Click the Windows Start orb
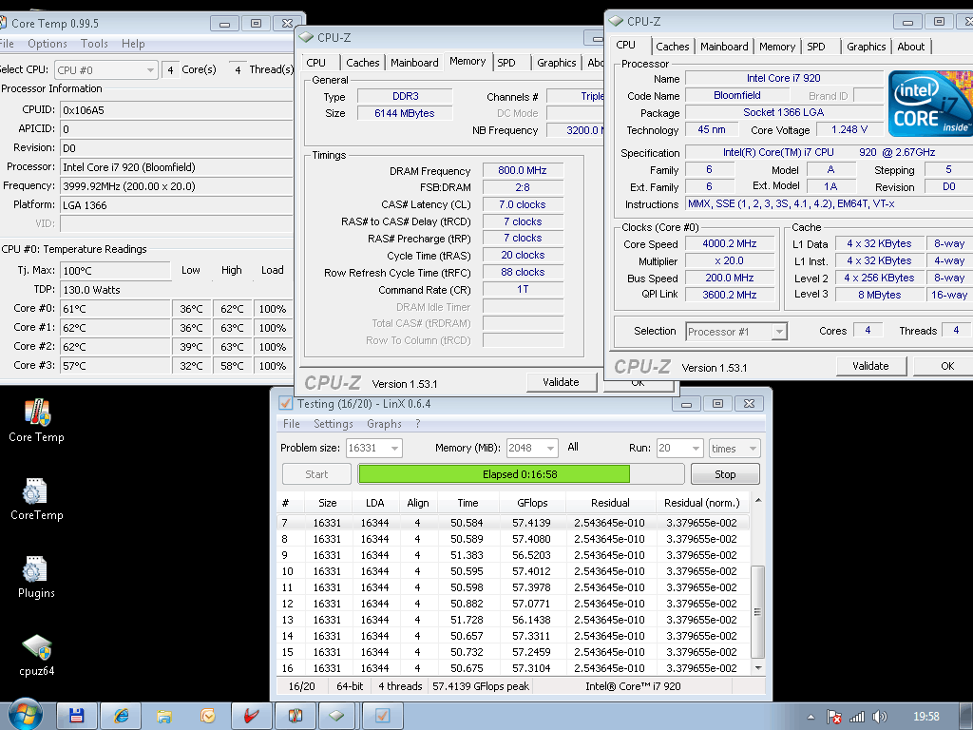The width and height of the screenshot is (973, 730). [x=25, y=714]
